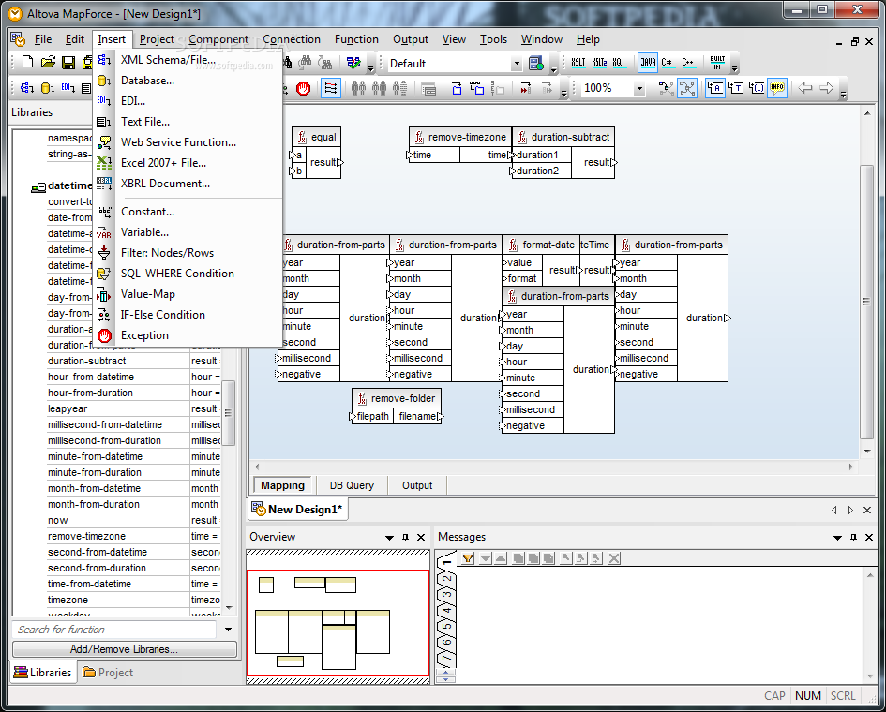Screen dimensions: 886x712
Task: Select XSLT output language icon
Action: tap(578, 63)
